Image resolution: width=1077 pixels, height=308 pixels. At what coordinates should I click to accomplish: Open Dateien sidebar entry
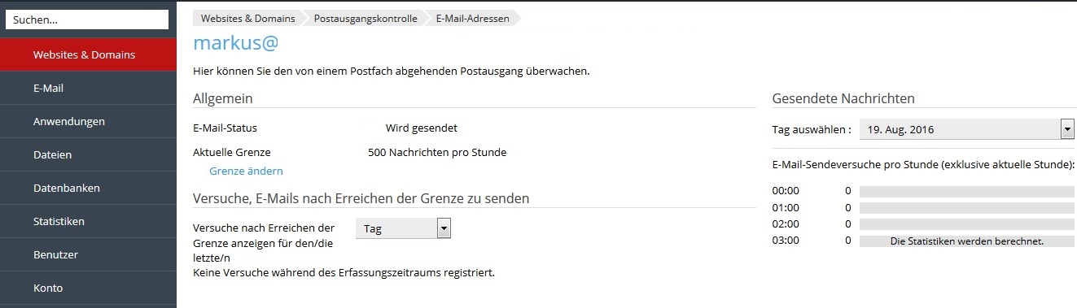coord(88,155)
